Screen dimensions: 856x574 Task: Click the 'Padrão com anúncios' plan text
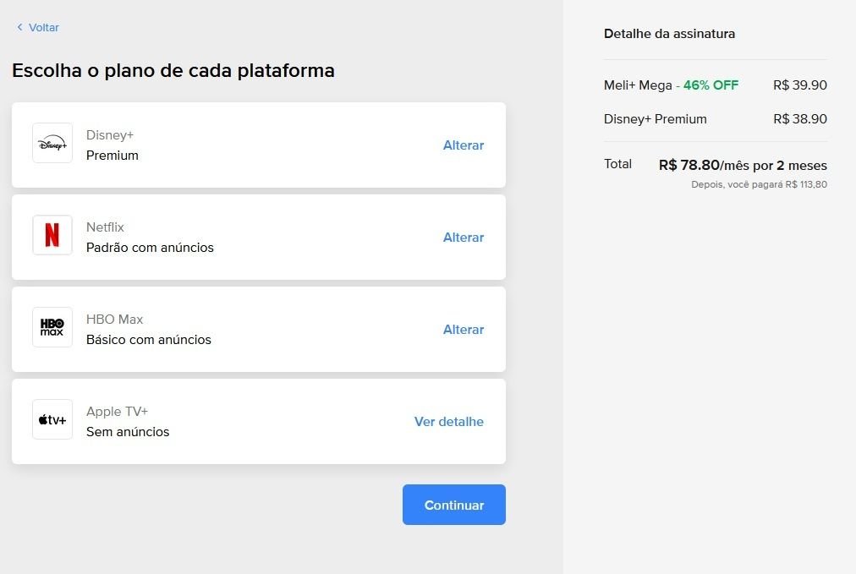[150, 248]
